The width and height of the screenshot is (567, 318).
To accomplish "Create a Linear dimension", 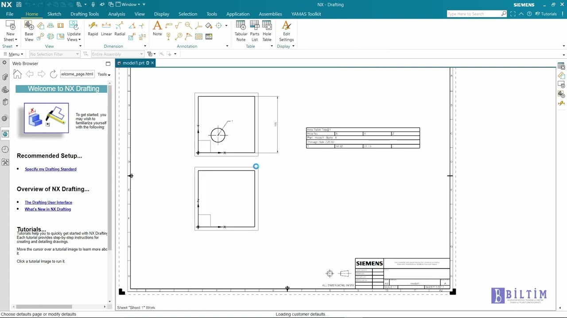I will [x=106, y=28].
